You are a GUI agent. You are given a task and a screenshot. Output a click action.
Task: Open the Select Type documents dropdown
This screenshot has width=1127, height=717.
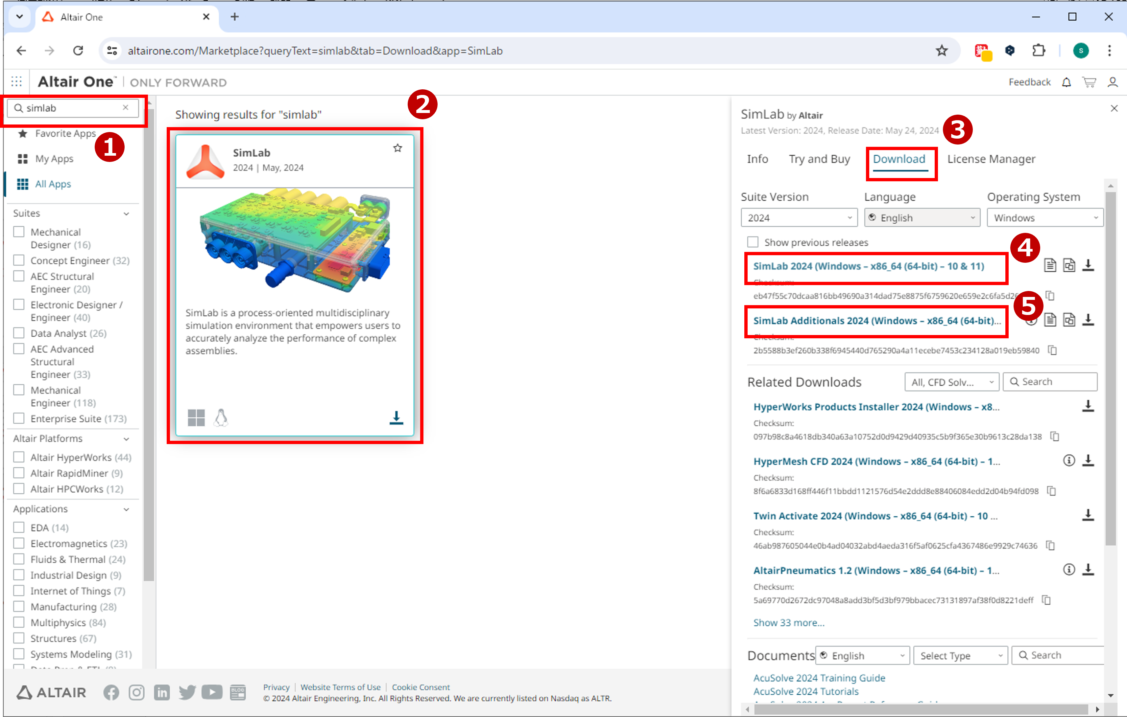coord(961,655)
